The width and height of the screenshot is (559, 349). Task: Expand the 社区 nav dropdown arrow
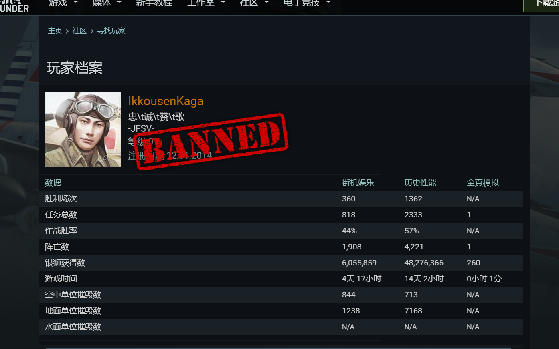pyautogui.click(x=267, y=3)
